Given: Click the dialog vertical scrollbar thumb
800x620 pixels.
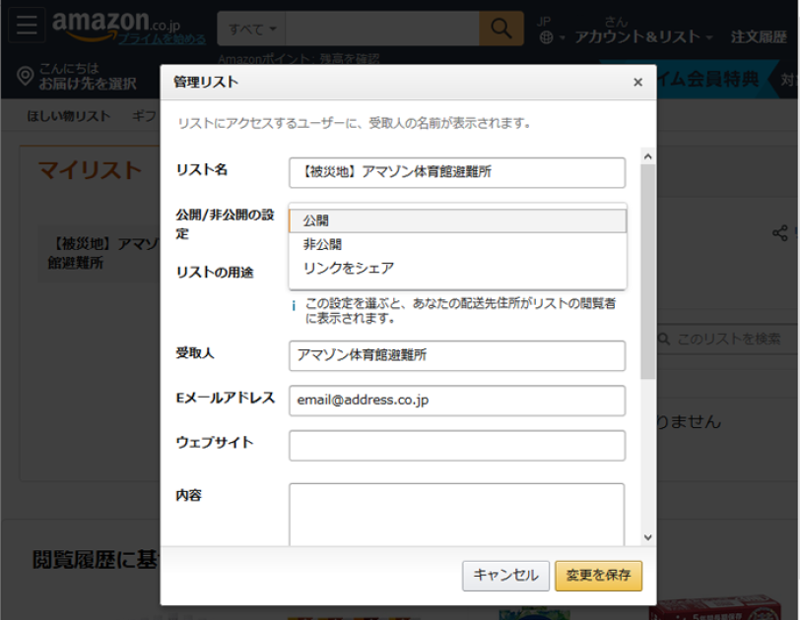Looking at the screenshot, I should coord(648,272).
